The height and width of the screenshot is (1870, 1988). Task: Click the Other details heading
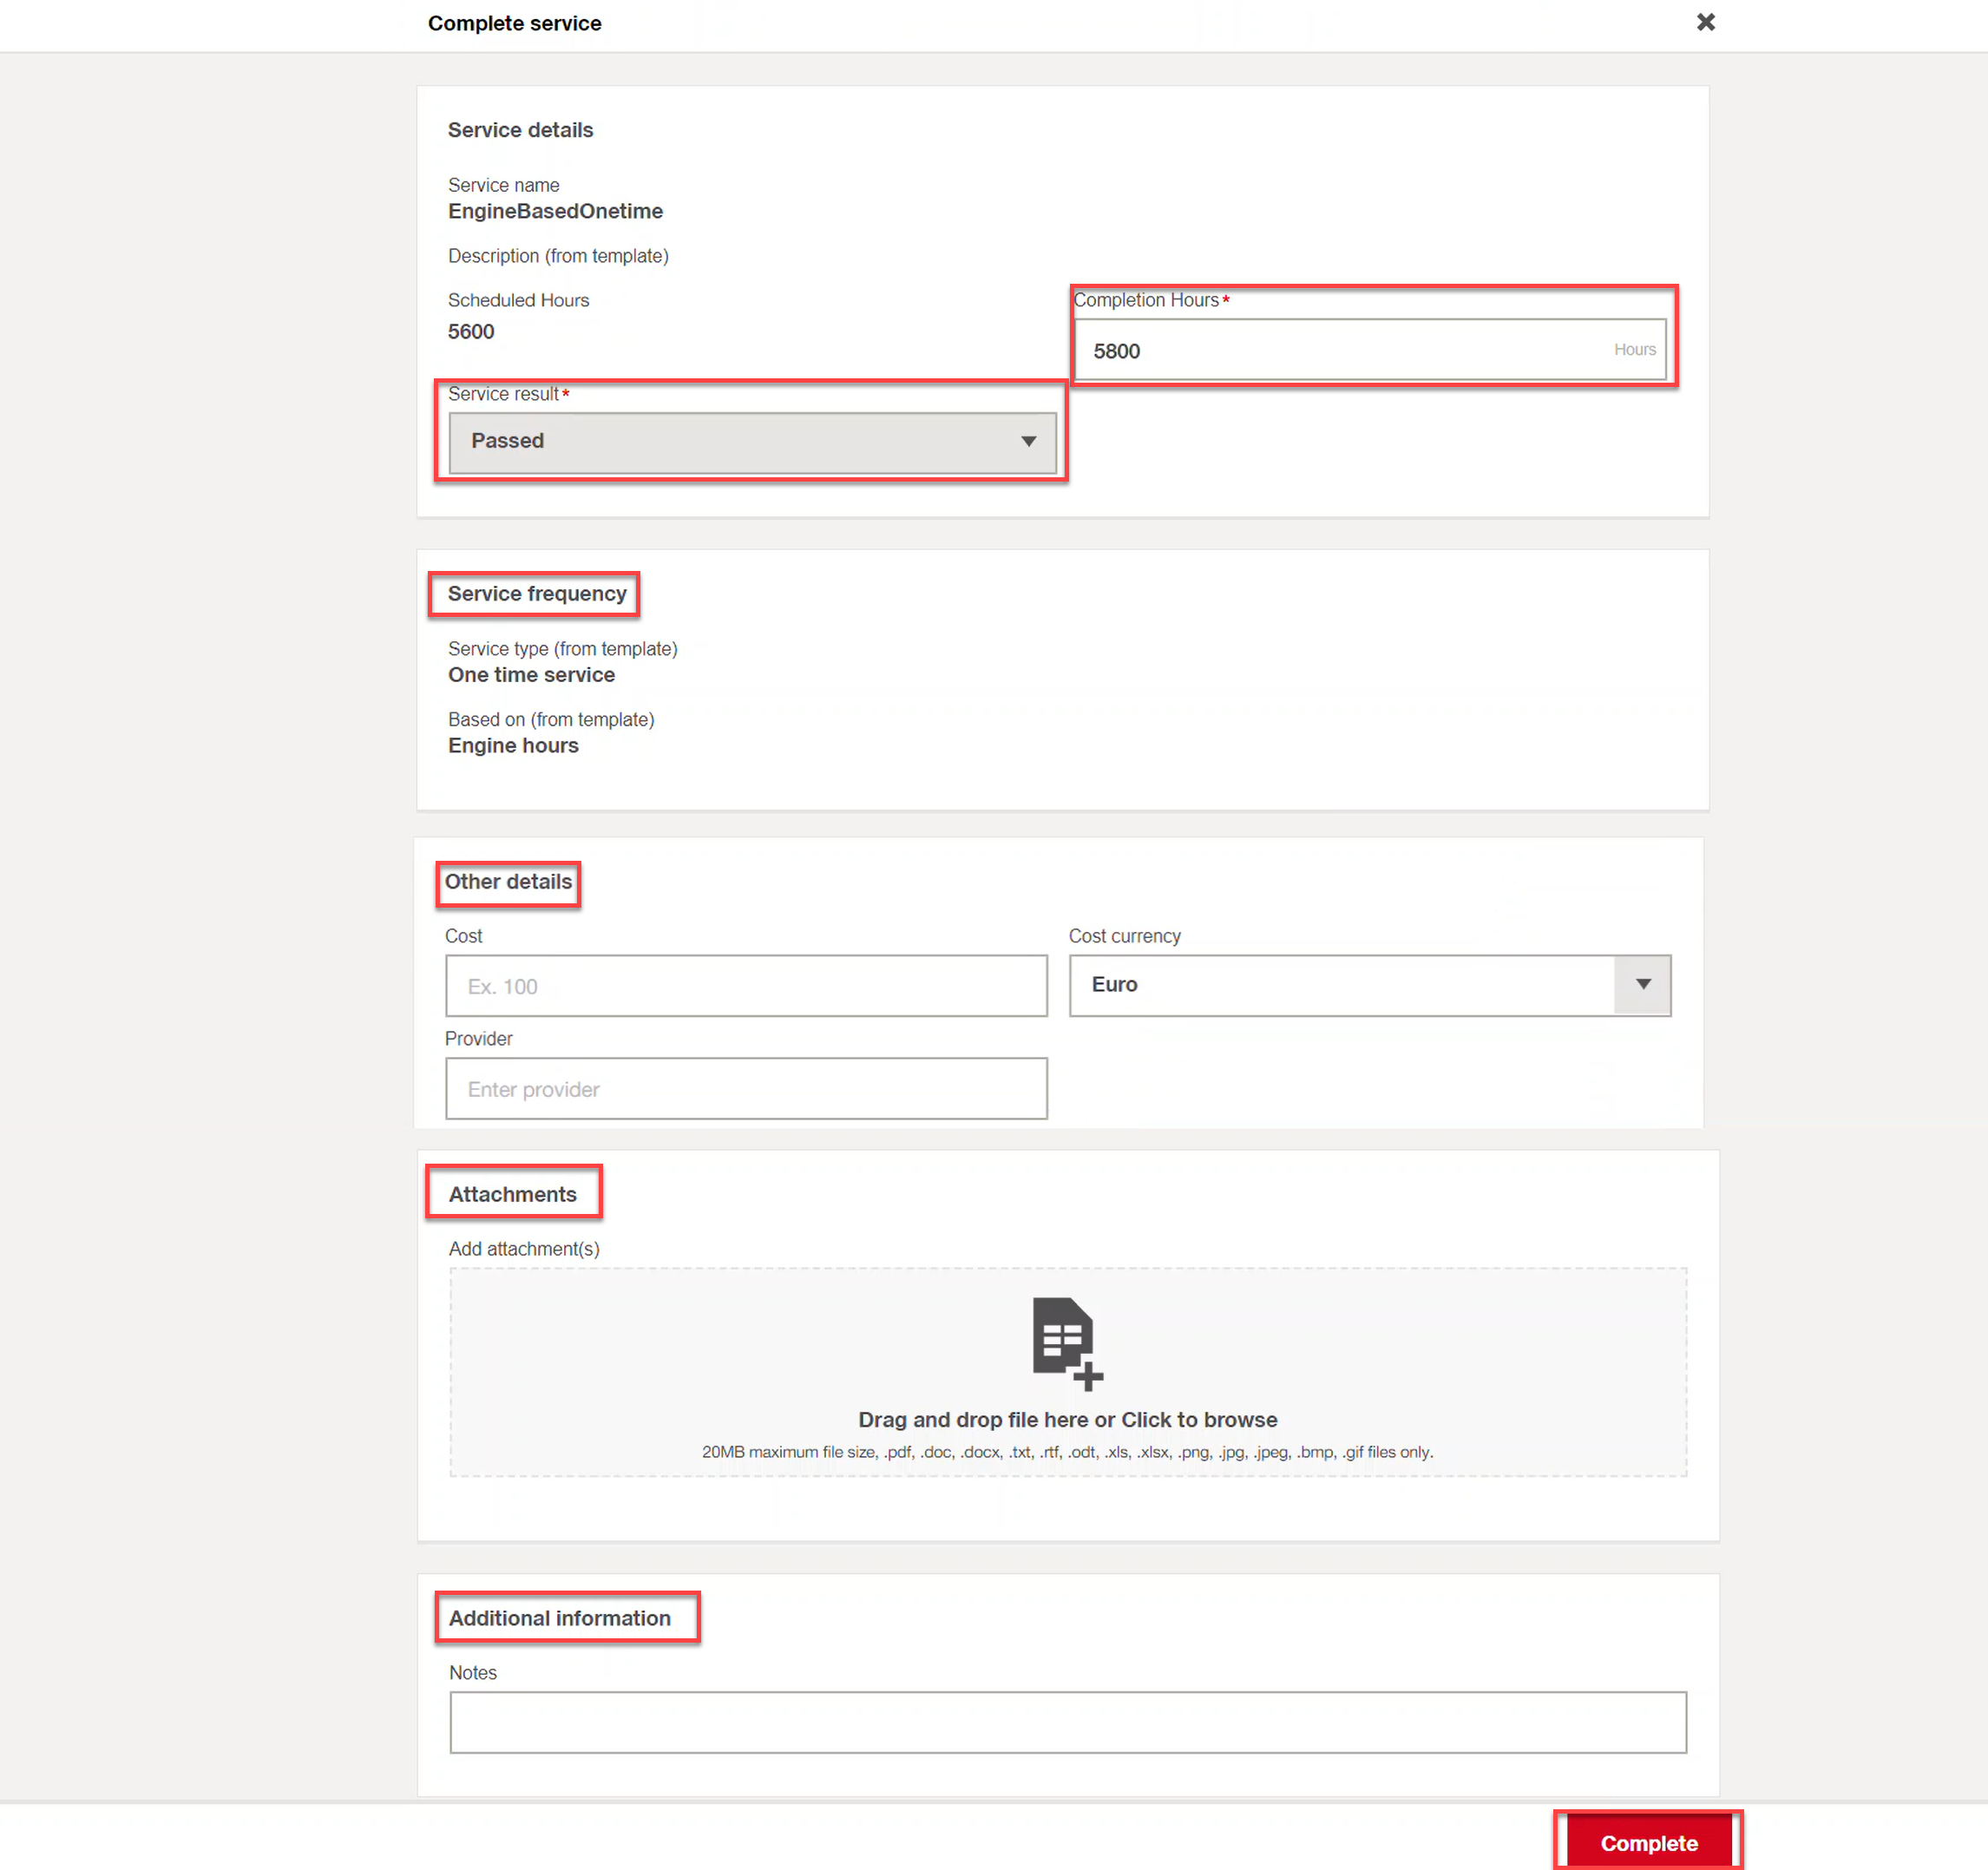tap(508, 882)
